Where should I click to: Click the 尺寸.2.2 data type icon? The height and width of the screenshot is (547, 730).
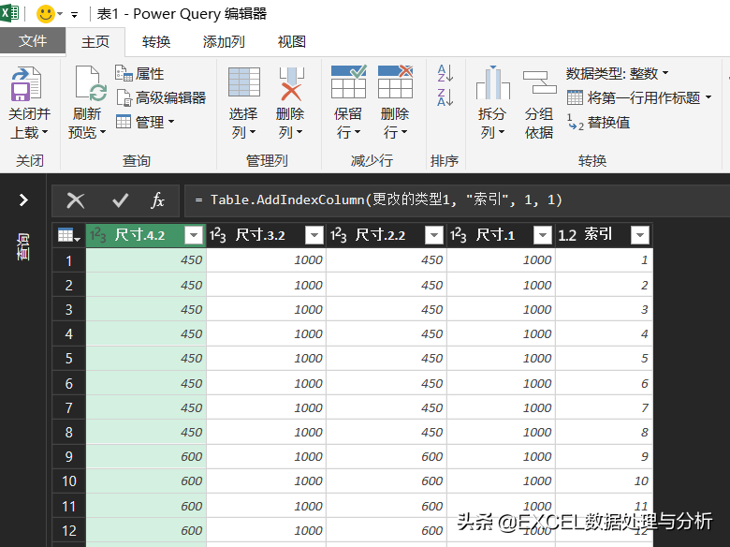[338, 235]
